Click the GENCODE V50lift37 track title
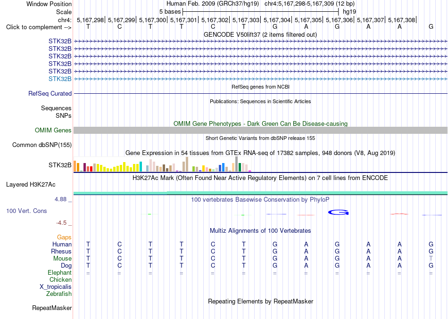448x319 pixels. pyautogui.click(x=260, y=34)
